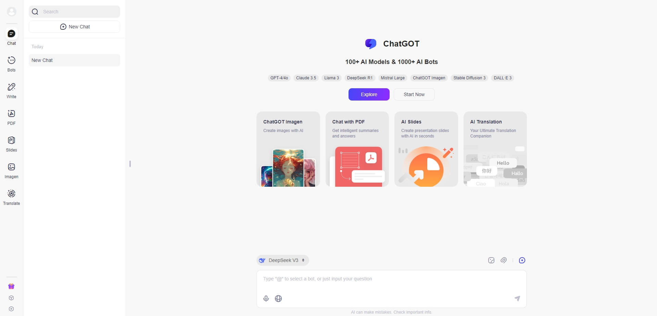Click the image generation icon above input
This screenshot has width=657, height=316.
[x=491, y=260]
